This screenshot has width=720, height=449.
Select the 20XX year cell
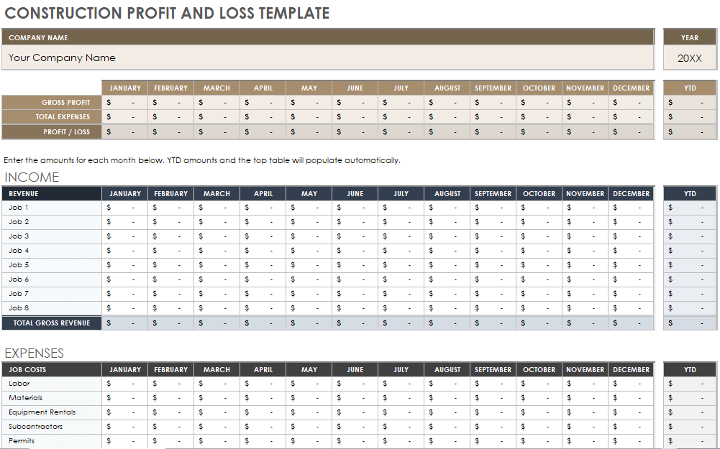(690, 58)
